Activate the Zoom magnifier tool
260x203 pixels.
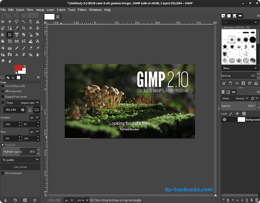(24, 28)
